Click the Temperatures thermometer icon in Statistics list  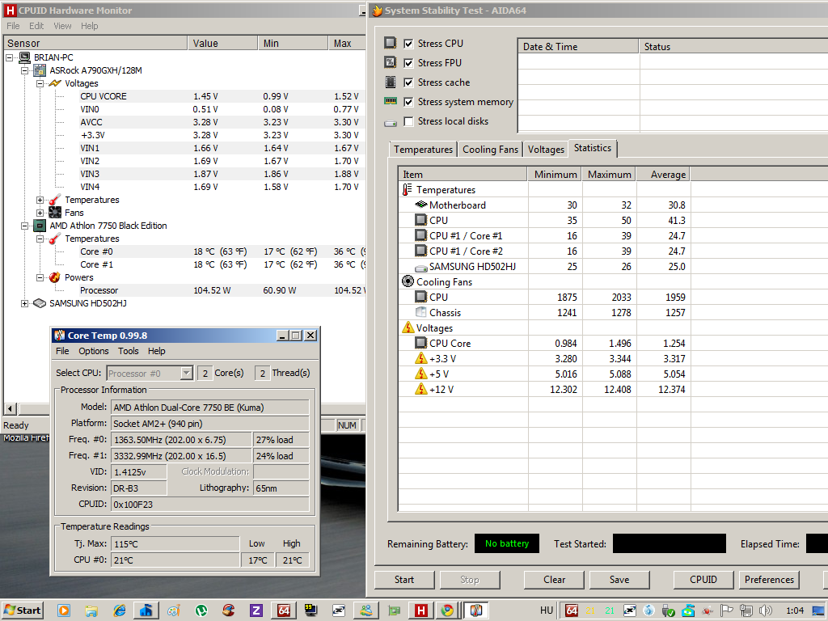pyautogui.click(x=408, y=189)
